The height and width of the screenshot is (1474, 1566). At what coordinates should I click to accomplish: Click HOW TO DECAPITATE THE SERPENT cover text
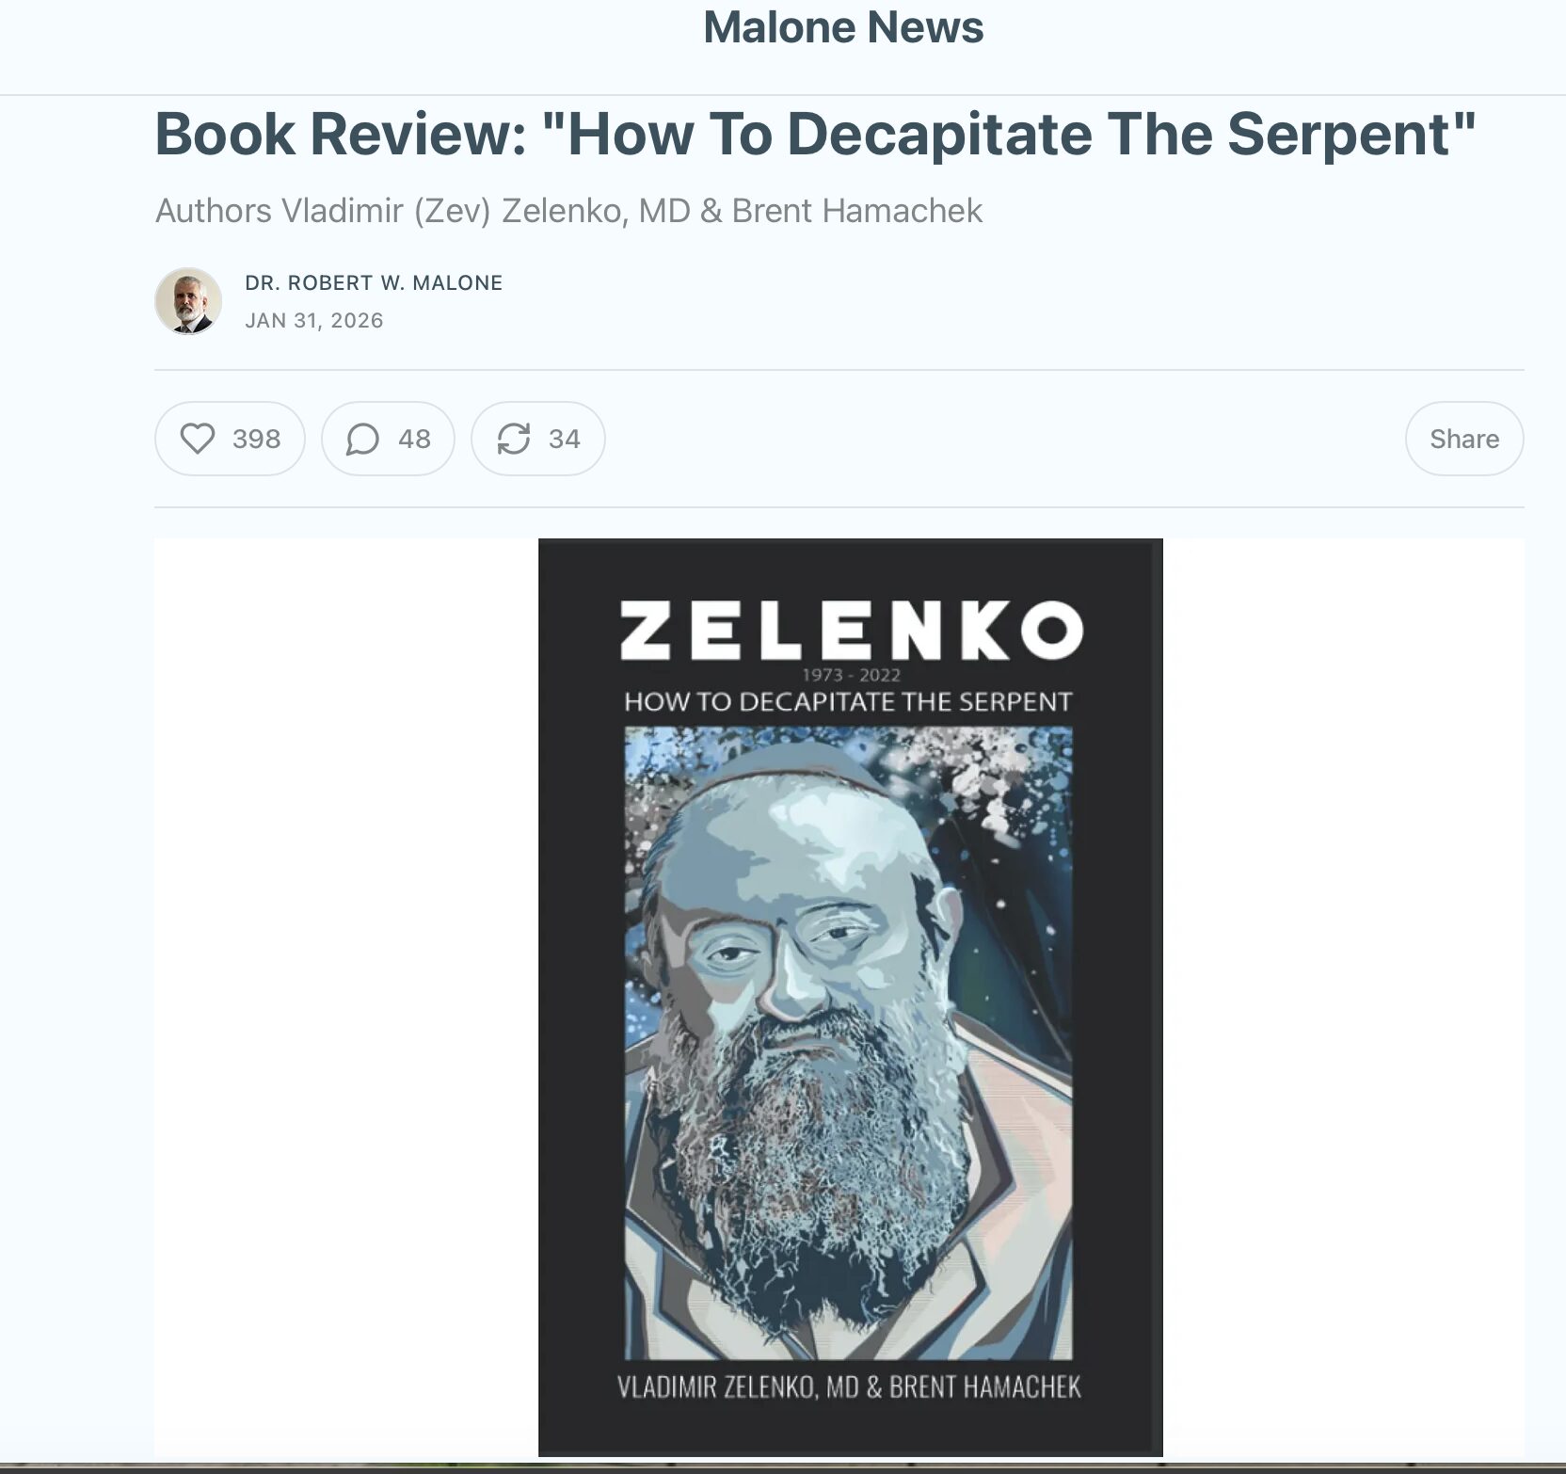[848, 702]
